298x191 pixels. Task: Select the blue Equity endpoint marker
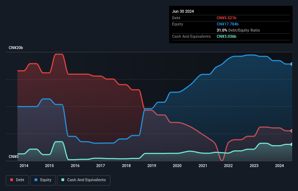[292, 64]
